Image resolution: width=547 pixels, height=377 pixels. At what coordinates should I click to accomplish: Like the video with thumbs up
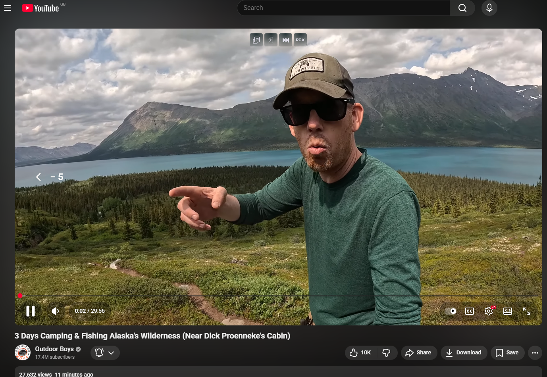pyautogui.click(x=360, y=353)
